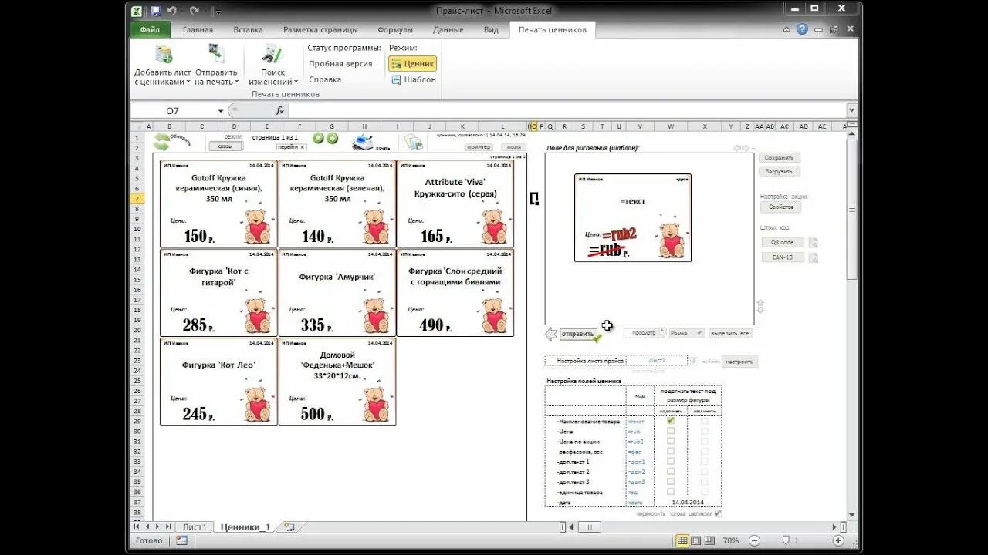Click the small sheet picker icon near выбрать
The image size is (988, 555).
[694, 361]
